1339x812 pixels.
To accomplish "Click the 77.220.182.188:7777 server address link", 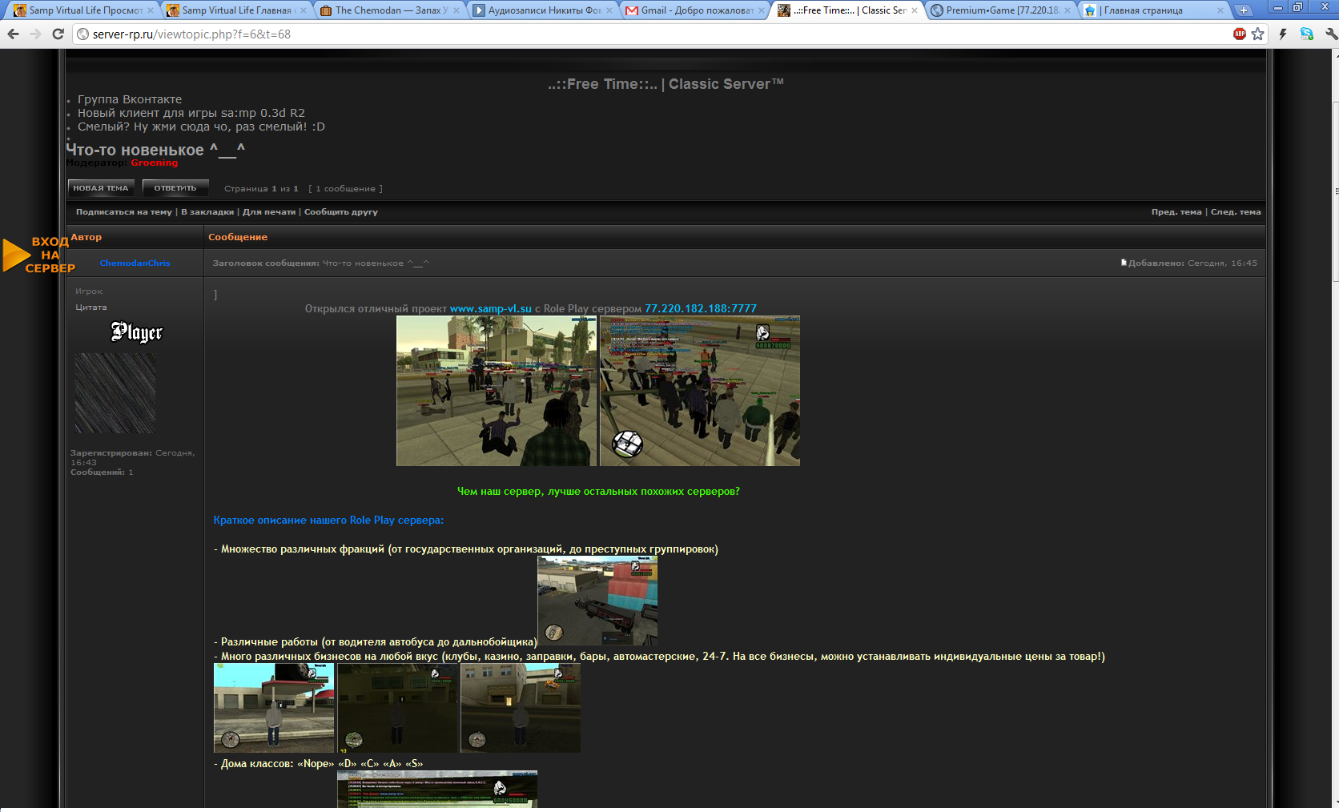I will 701,308.
